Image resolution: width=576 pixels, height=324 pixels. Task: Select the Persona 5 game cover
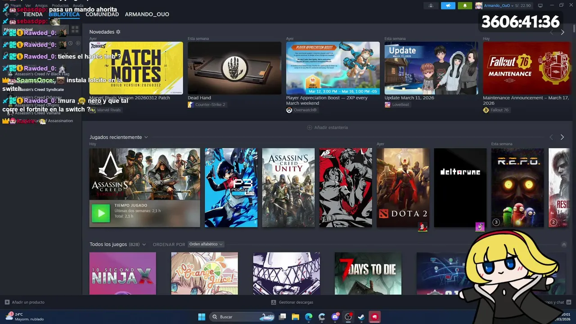(346, 188)
